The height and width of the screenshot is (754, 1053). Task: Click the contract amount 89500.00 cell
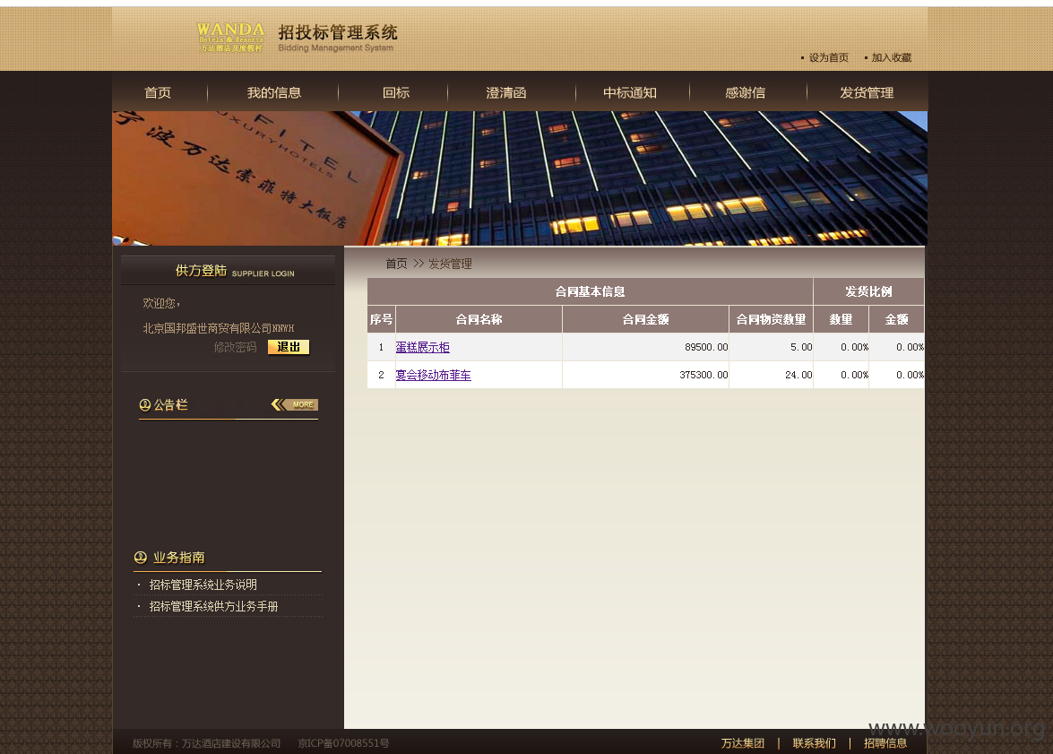pyautogui.click(x=645, y=348)
